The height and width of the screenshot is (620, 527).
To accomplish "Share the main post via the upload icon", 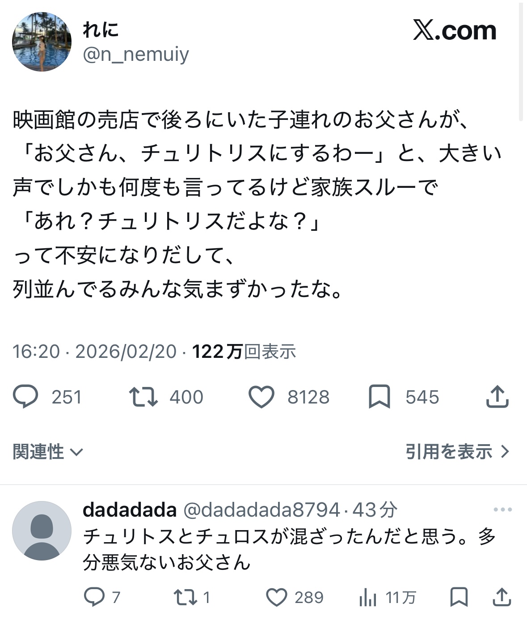I will [x=497, y=397].
